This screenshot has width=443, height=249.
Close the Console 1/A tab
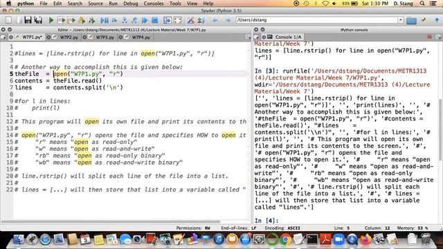[264, 37]
